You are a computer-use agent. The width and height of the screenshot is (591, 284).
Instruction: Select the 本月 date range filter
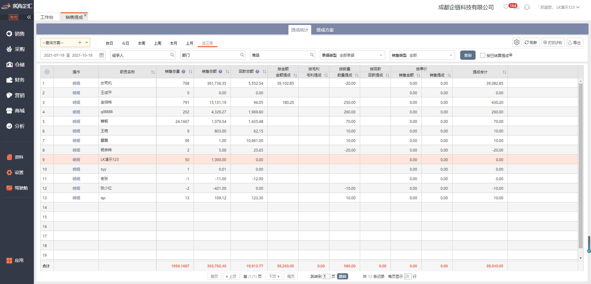pyautogui.click(x=174, y=43)
